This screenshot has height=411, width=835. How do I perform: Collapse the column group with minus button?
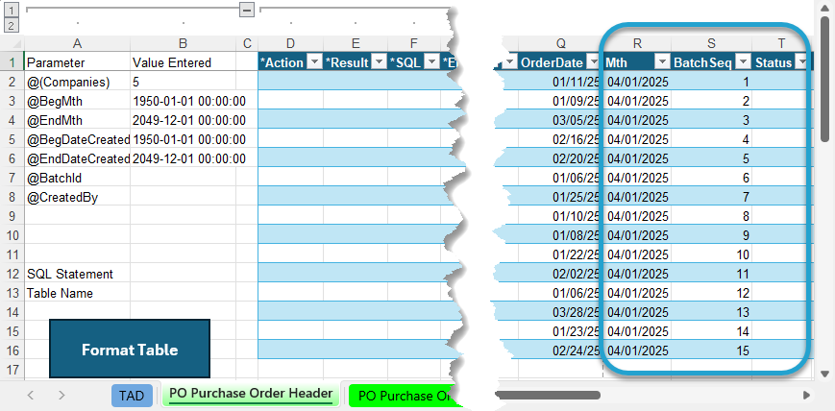point(247,9)
